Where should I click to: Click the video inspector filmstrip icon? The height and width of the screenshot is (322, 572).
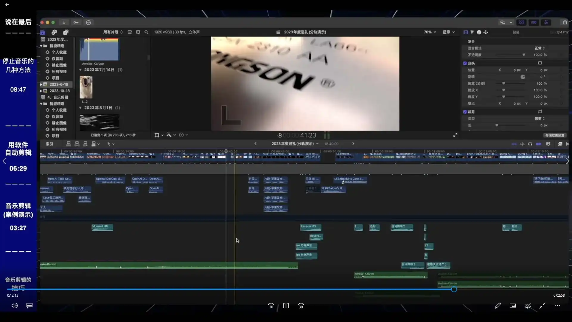[466, 32]
